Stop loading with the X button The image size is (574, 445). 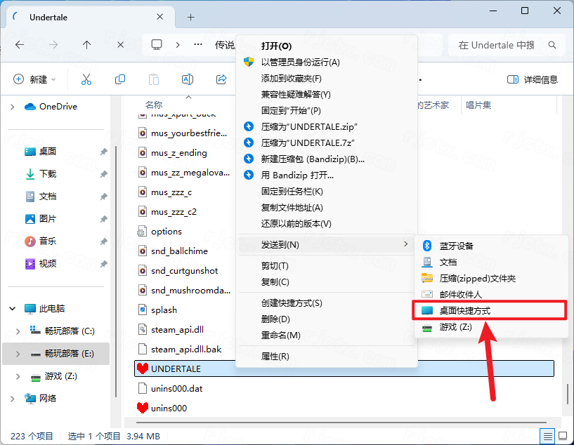coord(120,45)
